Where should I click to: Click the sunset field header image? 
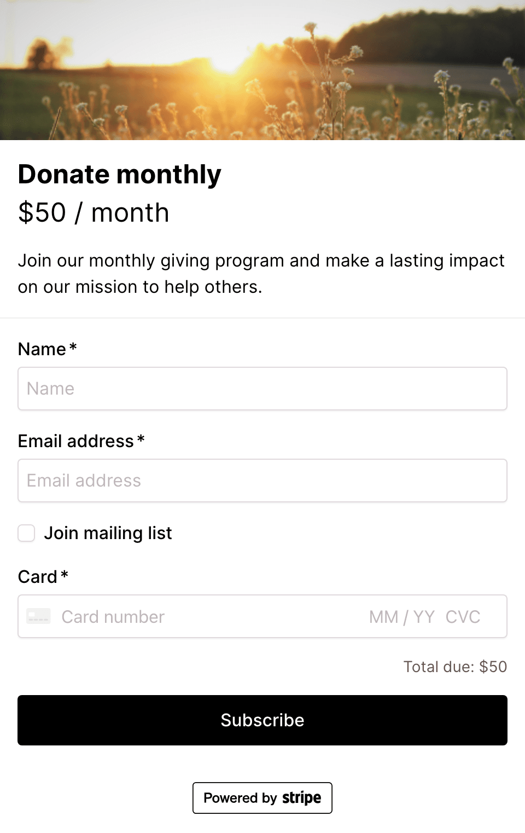(x=262, y=70)
